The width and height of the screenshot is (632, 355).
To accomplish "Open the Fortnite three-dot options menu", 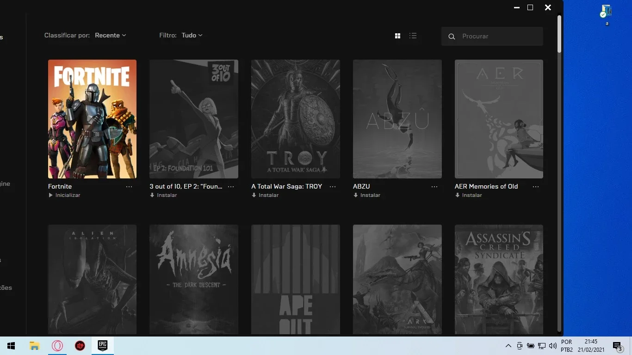I will tap(129, 187).
